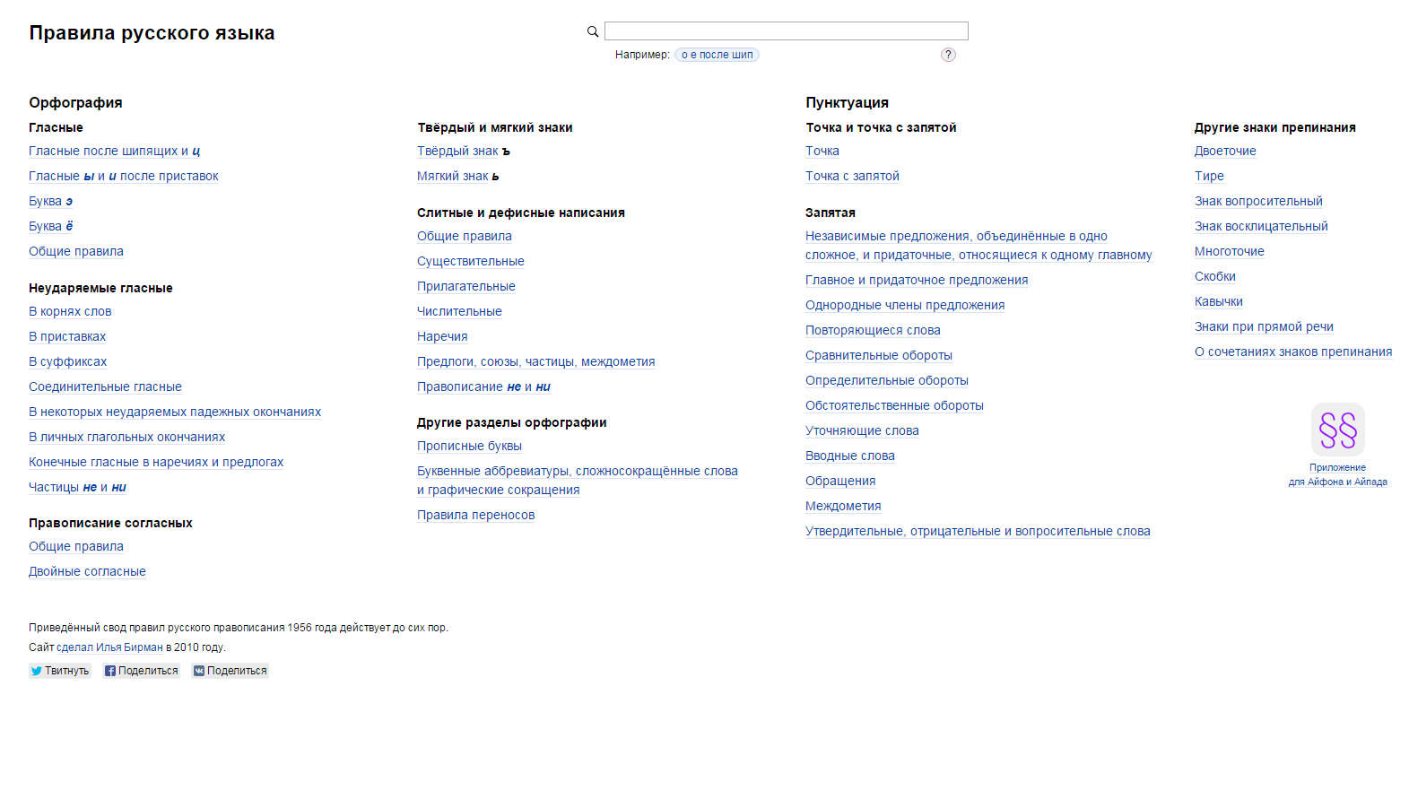Open the «Твёрдый знак ъ» link
The image size is (1409, 799).
click(x=463, y=152)
